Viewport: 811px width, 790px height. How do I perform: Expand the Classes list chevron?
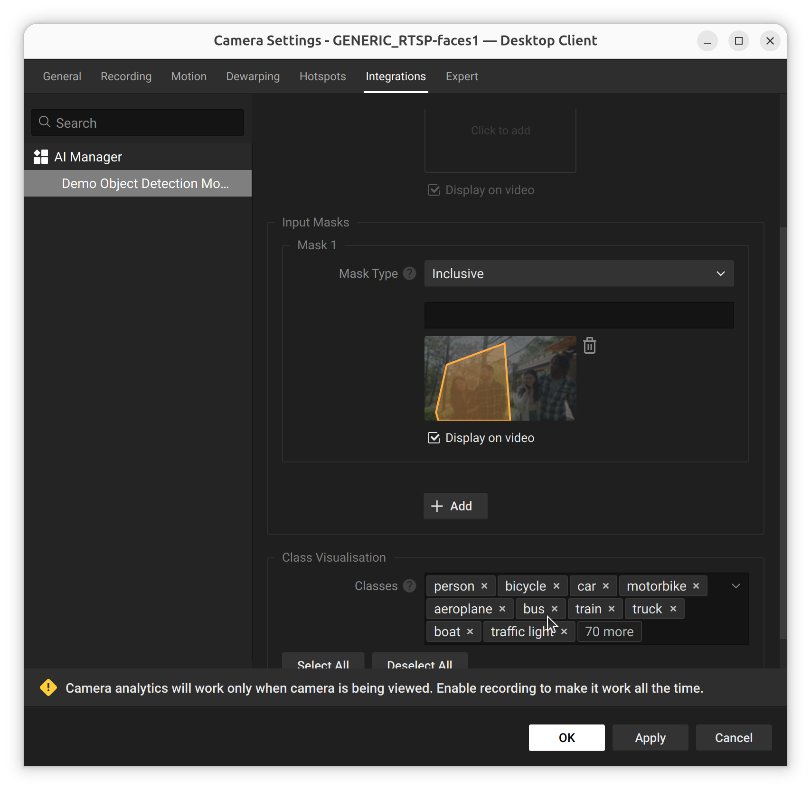coord(736,586)
